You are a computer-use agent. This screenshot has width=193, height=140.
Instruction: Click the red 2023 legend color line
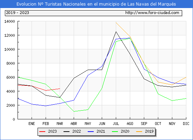coord(42,132)
